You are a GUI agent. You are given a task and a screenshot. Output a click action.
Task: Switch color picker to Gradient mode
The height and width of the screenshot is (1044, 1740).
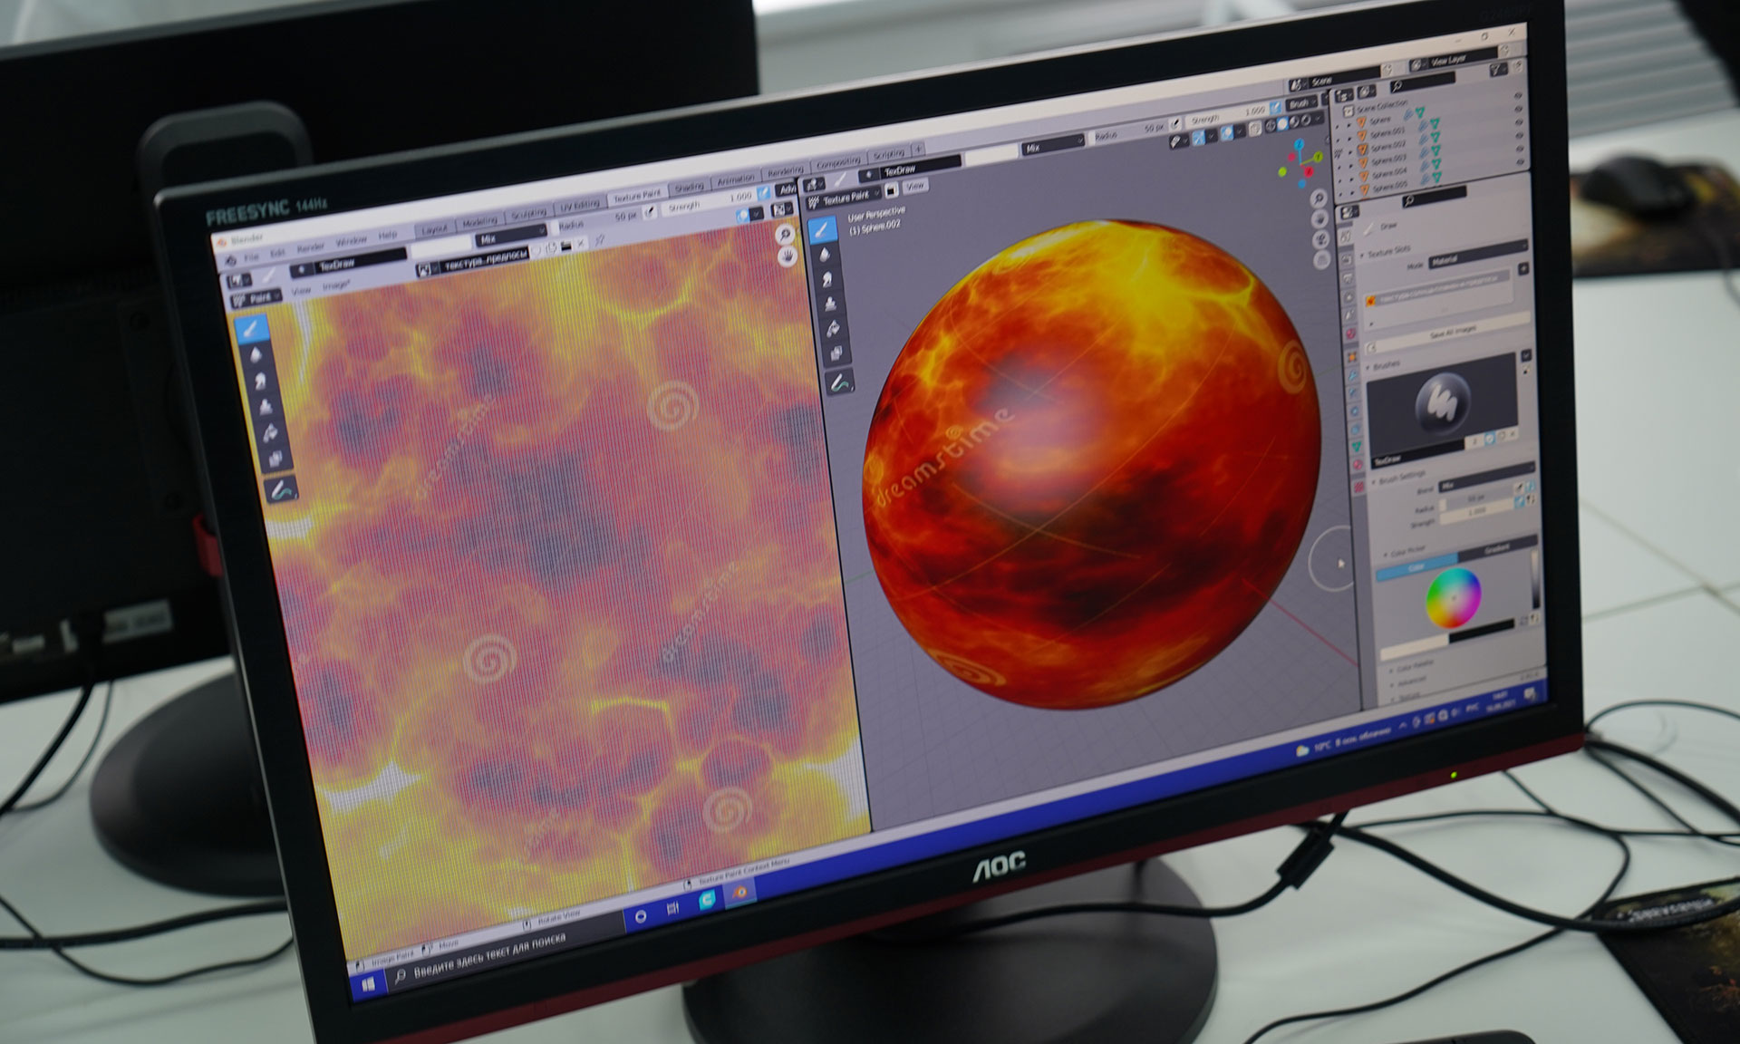coord(1495,549)
